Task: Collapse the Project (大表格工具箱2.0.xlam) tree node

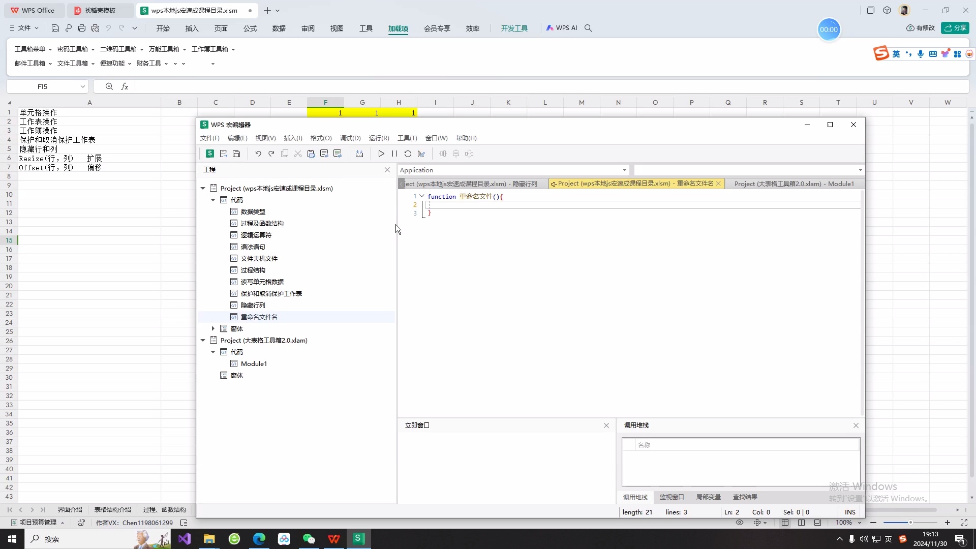Action: coord(203,341)
